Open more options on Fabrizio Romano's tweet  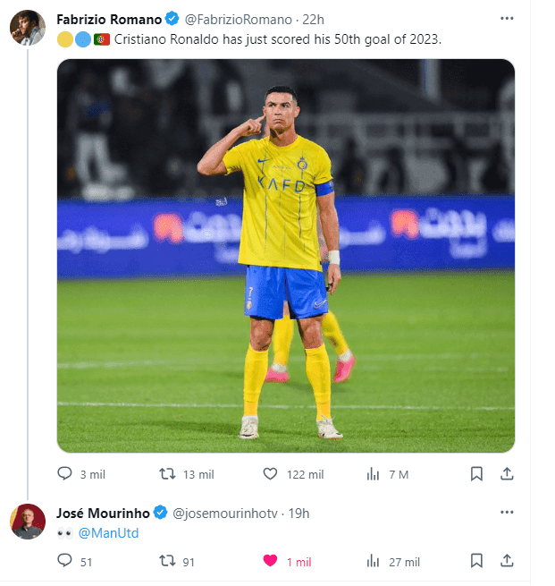(x=507, y=19)
